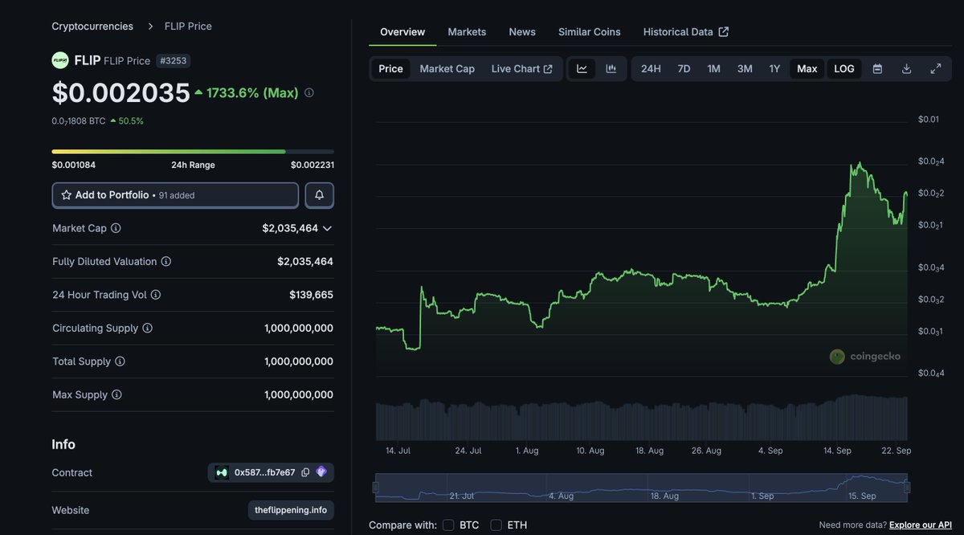Click external link icon on Live Chart
The width and height of the screenshot is (964, 535).
tap(548, 69)
